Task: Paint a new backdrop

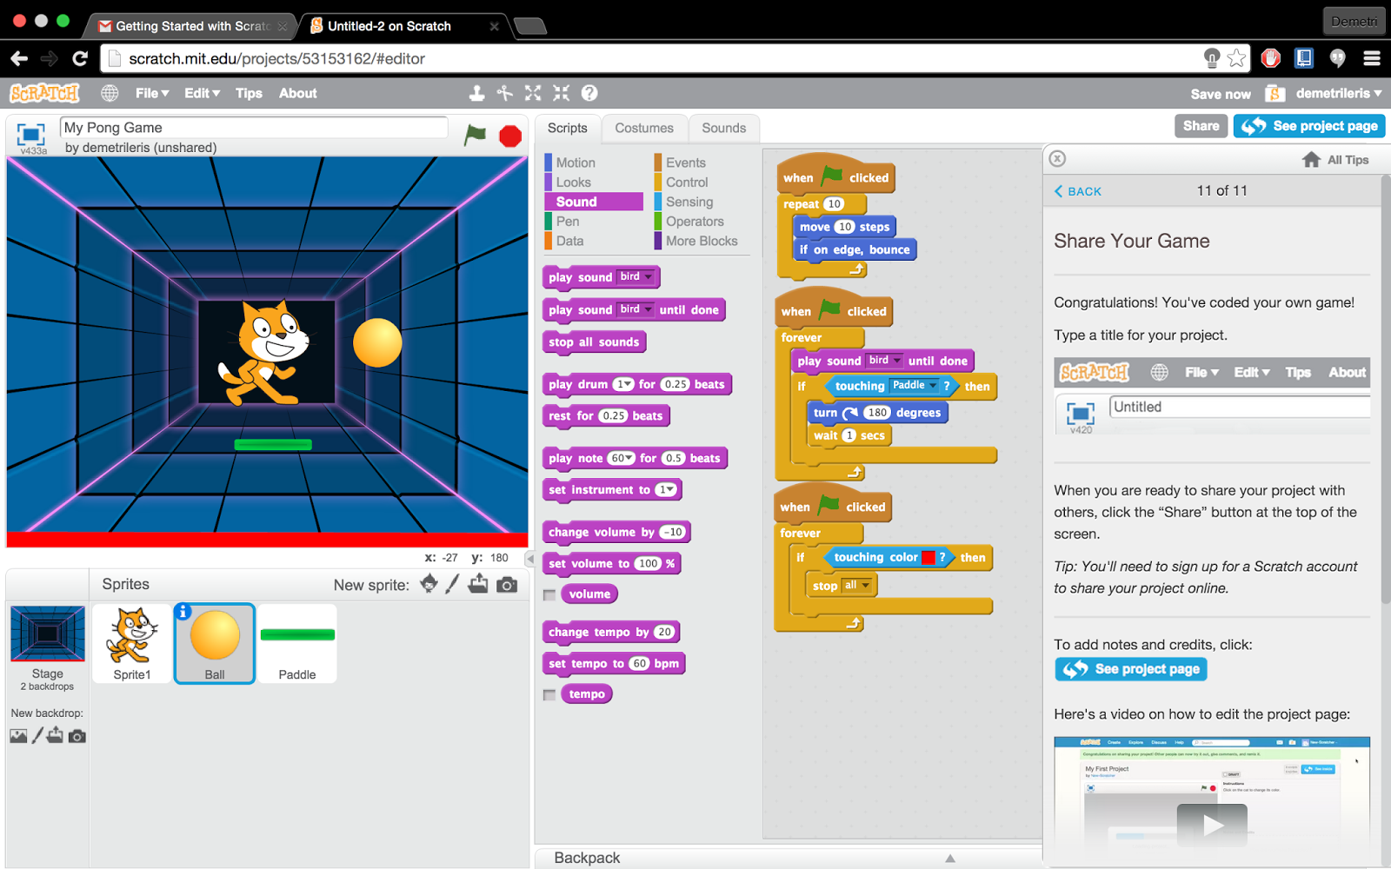Action: pos(37,736)
